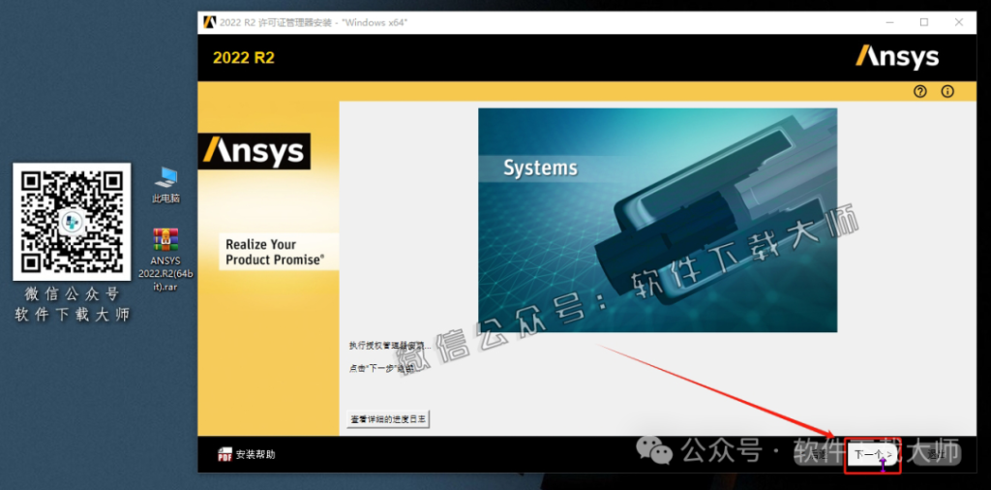
Task: Click the 查看详细的进度日志 button
Action: click(x=388, y=418)
